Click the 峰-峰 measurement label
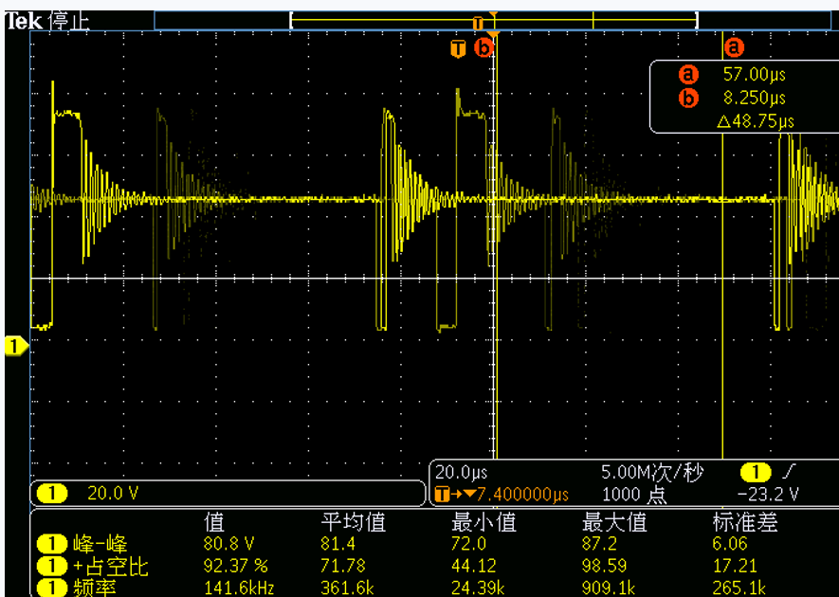Image resolution: width=839 pixels, height=597 pixels. (100, 545)
